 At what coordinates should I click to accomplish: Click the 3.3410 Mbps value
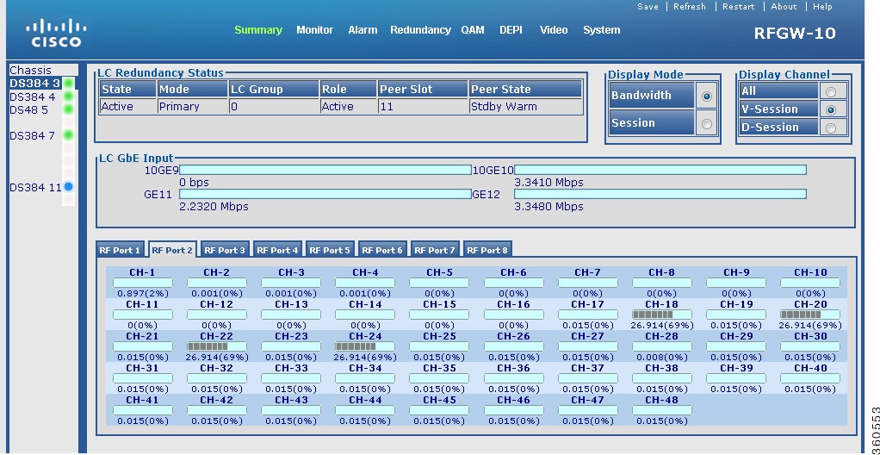pyautogui.click(x=548, y=183)
